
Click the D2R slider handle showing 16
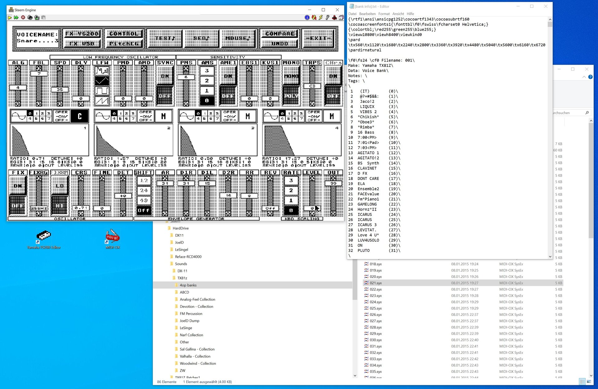[228, 195]
